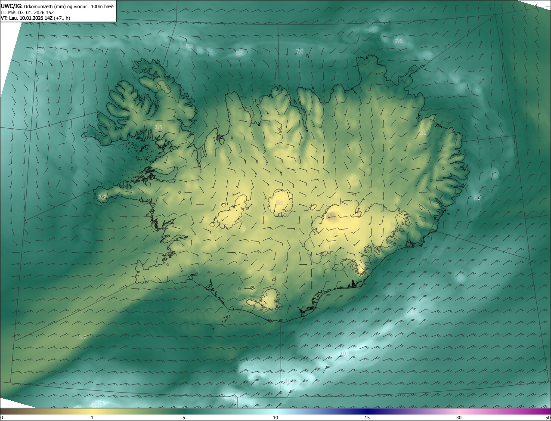Click the 7.6 value label on map
551x421 pixels.
[399, 41]
